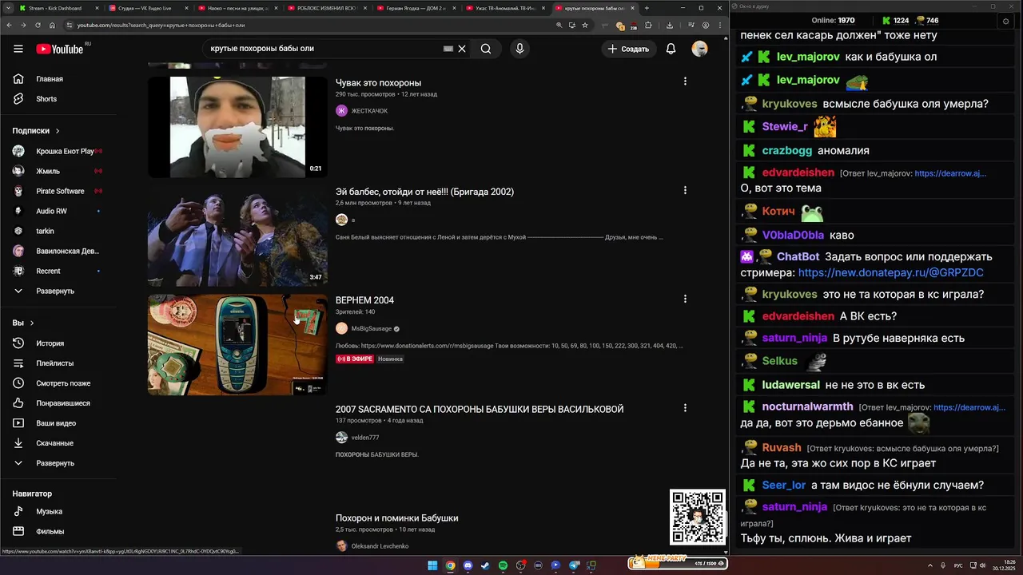The image size is (1023, 575).
Task: Open more options for Чувак это похороны
Action: point(685,81)
